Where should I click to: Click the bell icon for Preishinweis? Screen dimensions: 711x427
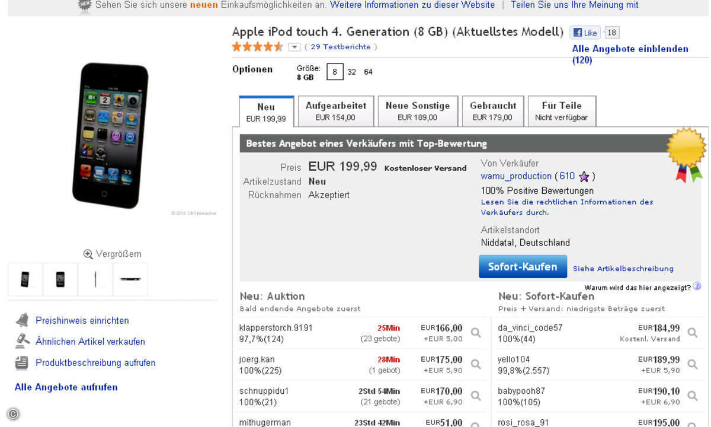pos(22,320)
